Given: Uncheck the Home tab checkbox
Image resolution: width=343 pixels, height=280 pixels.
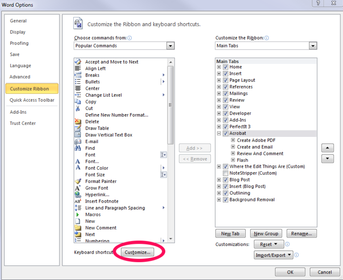Looking at the screenshot, I should coord(226,67).
